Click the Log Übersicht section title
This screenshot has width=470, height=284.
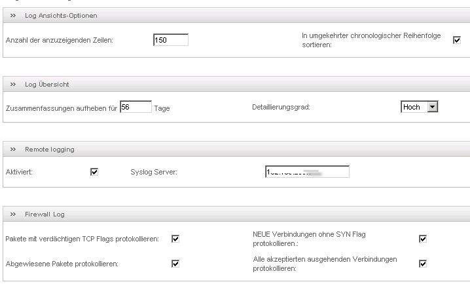click(47, 84)
